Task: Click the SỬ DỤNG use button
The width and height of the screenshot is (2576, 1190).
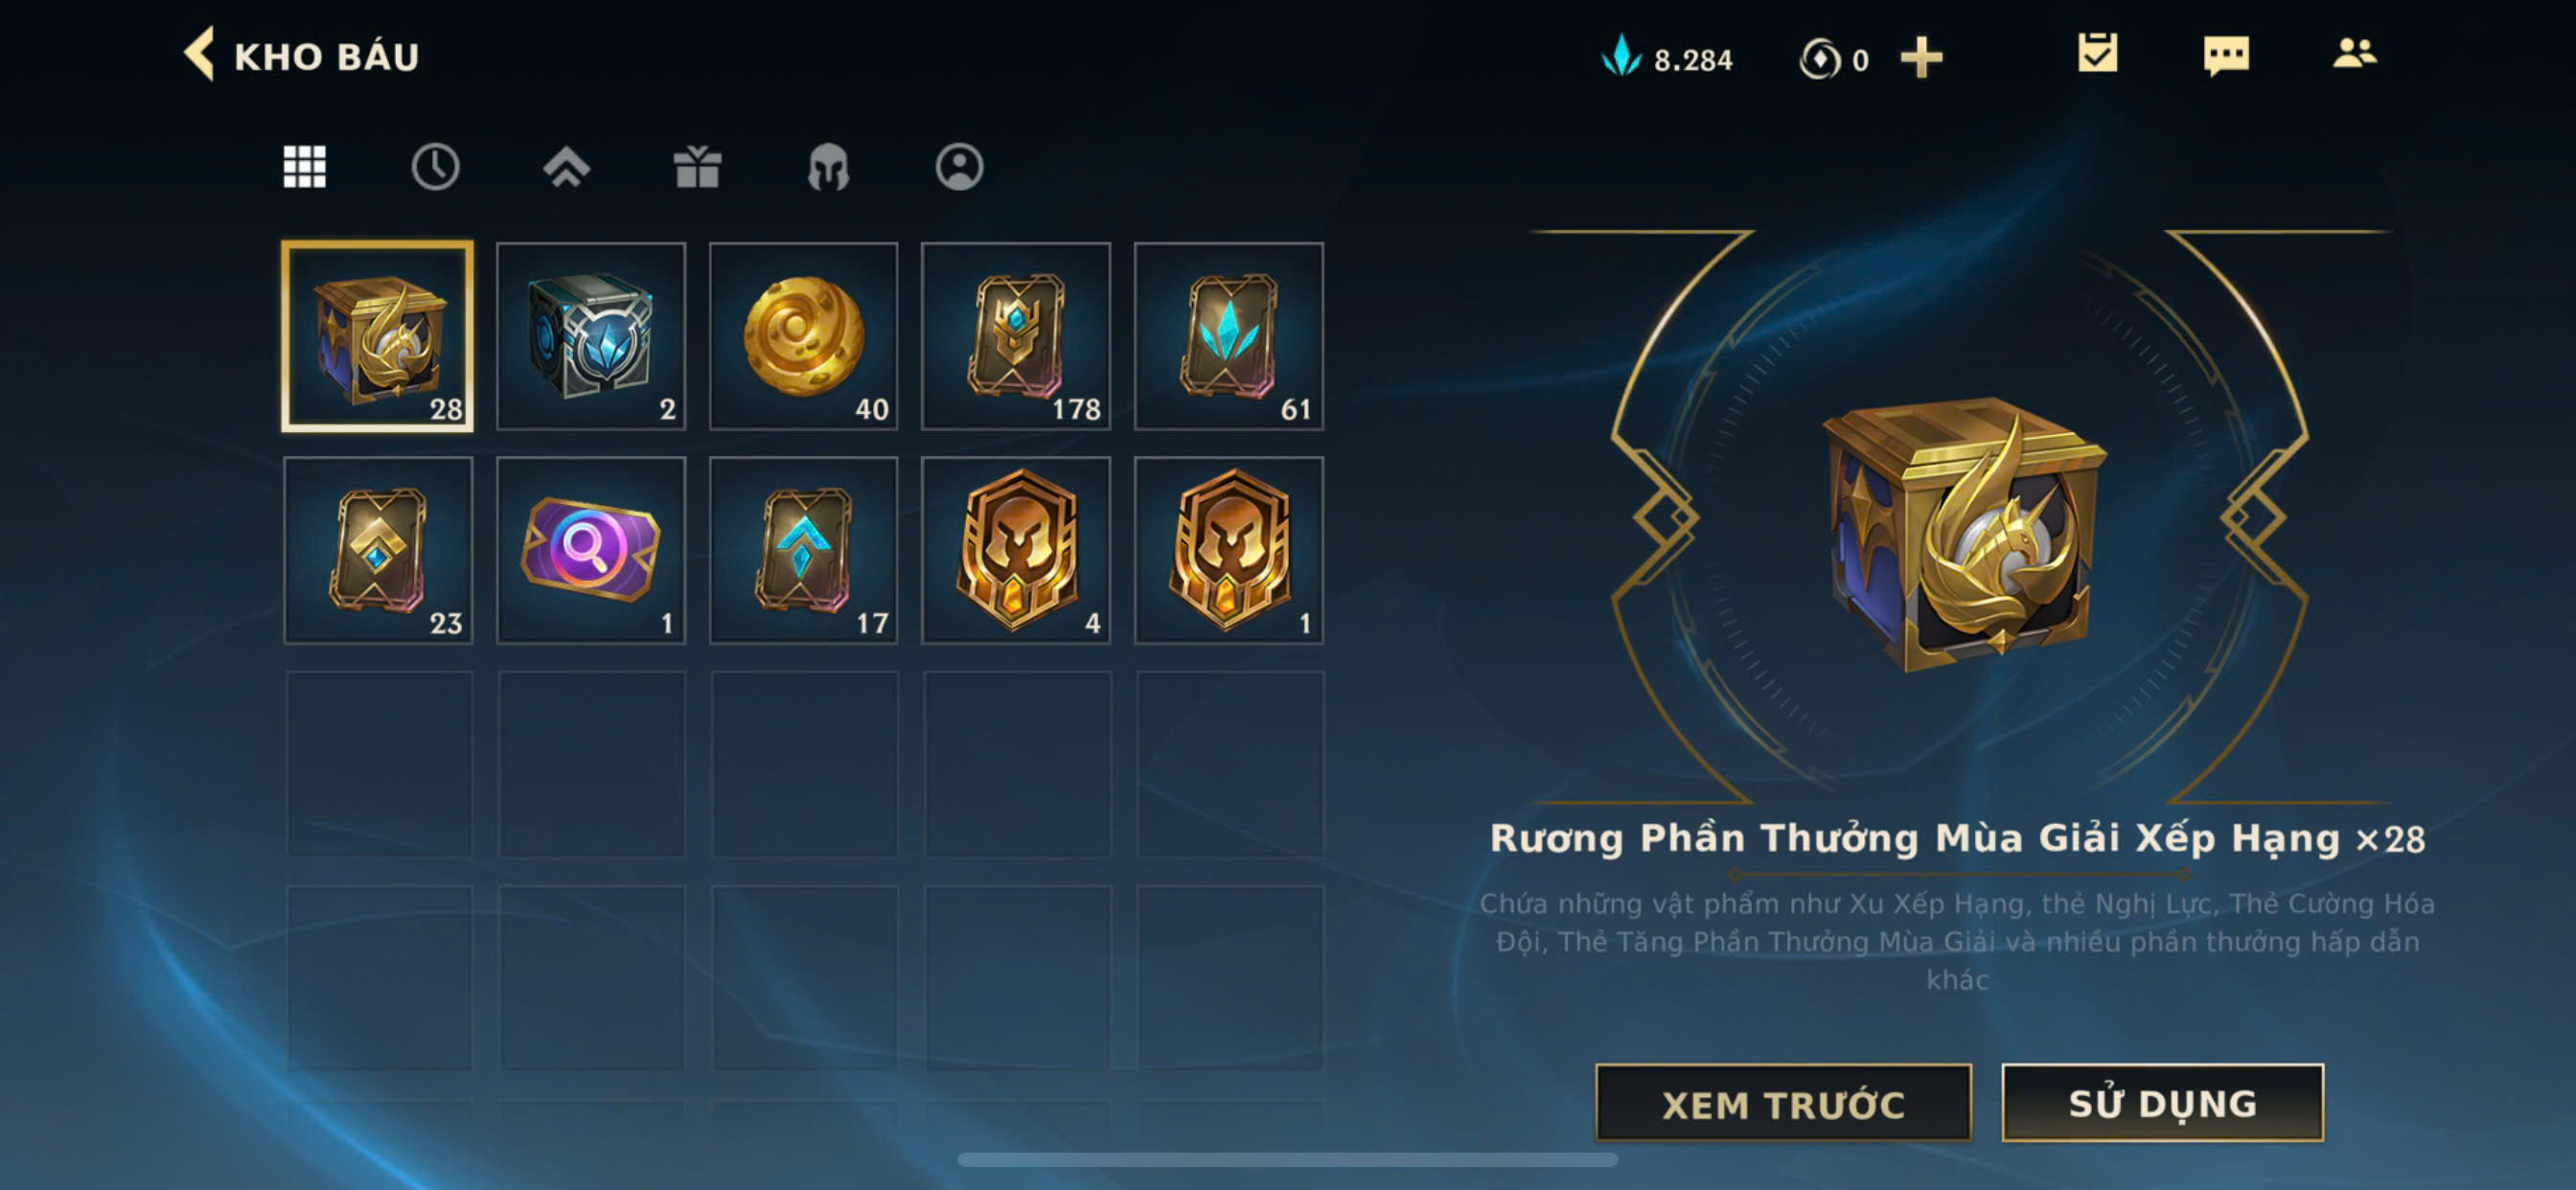Action: (x=2162, y=1103)
